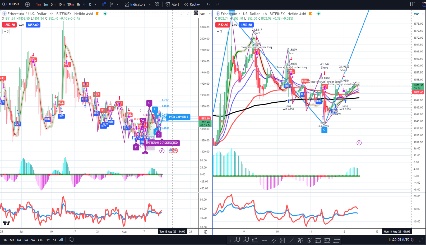Select the Fib spiral drawing tool
Viewport: 426px width, 245px height.
[x=309, y=240]
